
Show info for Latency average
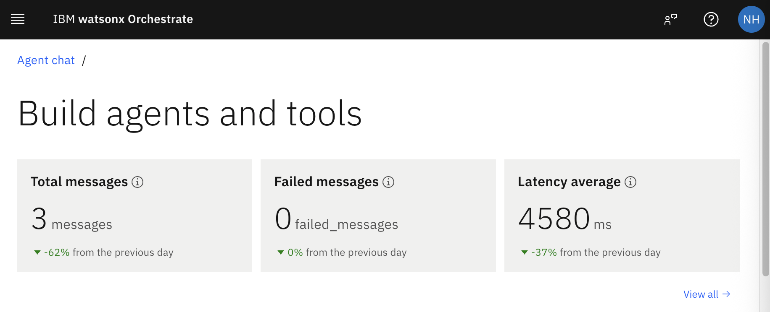[x=630, y=182]
